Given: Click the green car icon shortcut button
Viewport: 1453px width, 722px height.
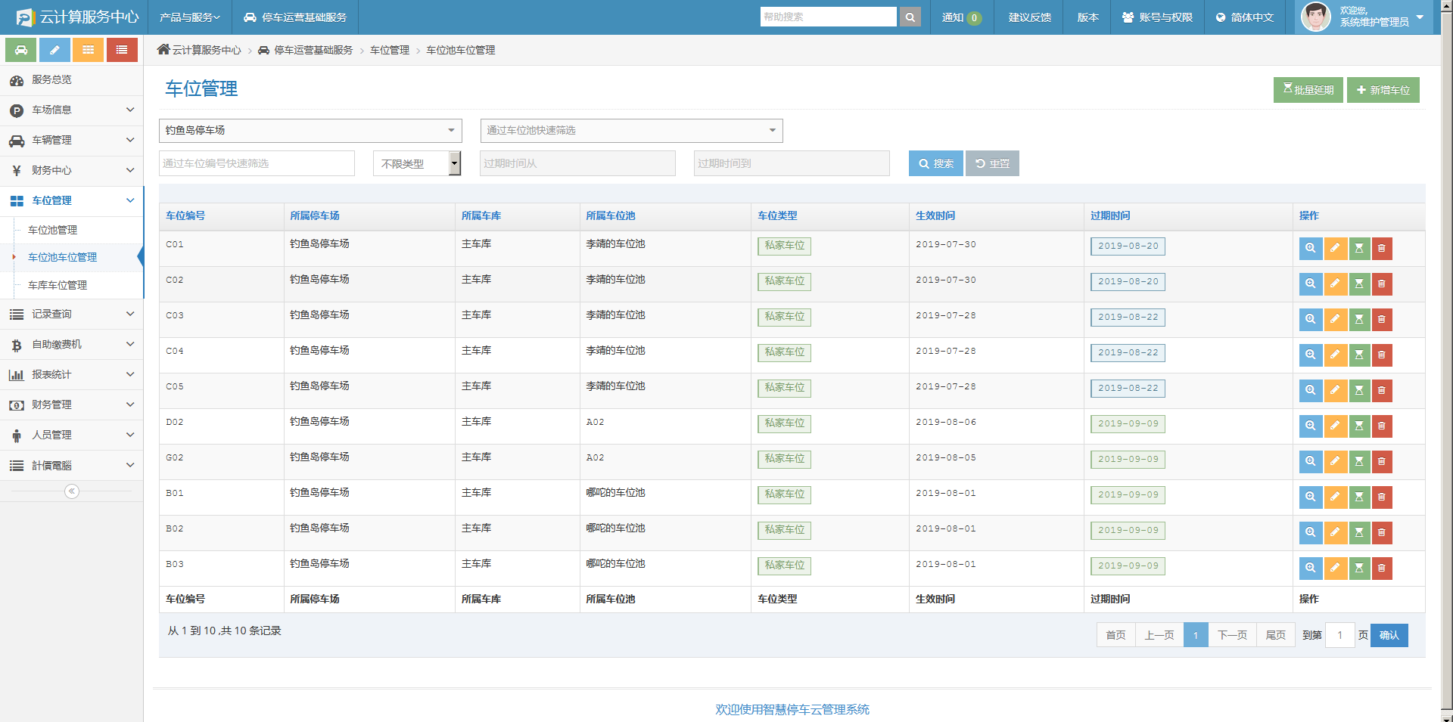Looking at the screenshot, I should [x=21, y=50].
